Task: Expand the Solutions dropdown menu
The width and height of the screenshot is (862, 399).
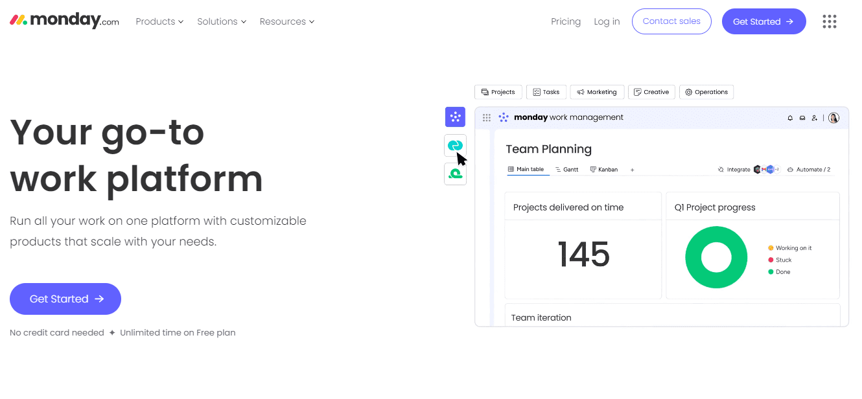Action: pyautogui.click(x=222, y=21)
